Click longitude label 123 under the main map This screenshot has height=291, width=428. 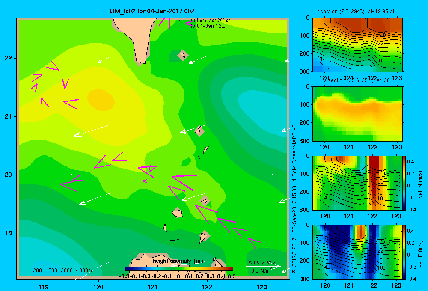click(x=262, y=287)
